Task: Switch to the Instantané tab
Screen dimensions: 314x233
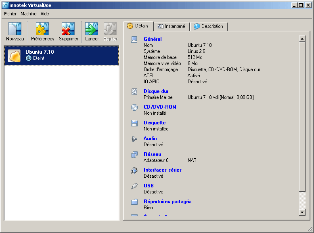Action: coord(172,26)
